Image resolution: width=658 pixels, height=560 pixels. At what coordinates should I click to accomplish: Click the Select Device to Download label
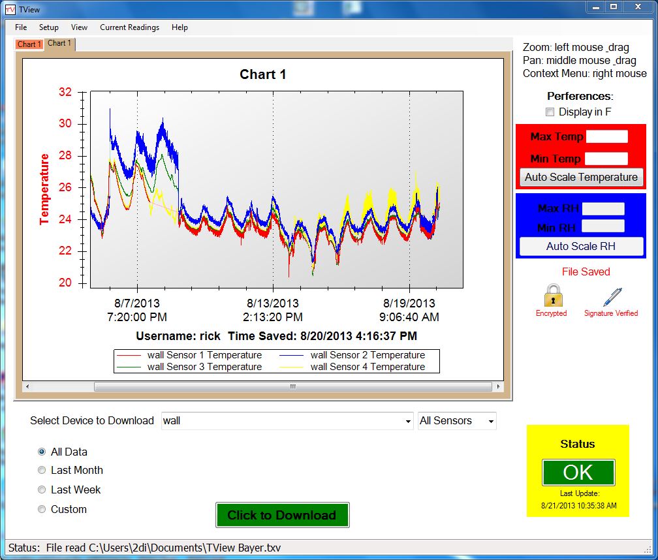coord(92,421)
